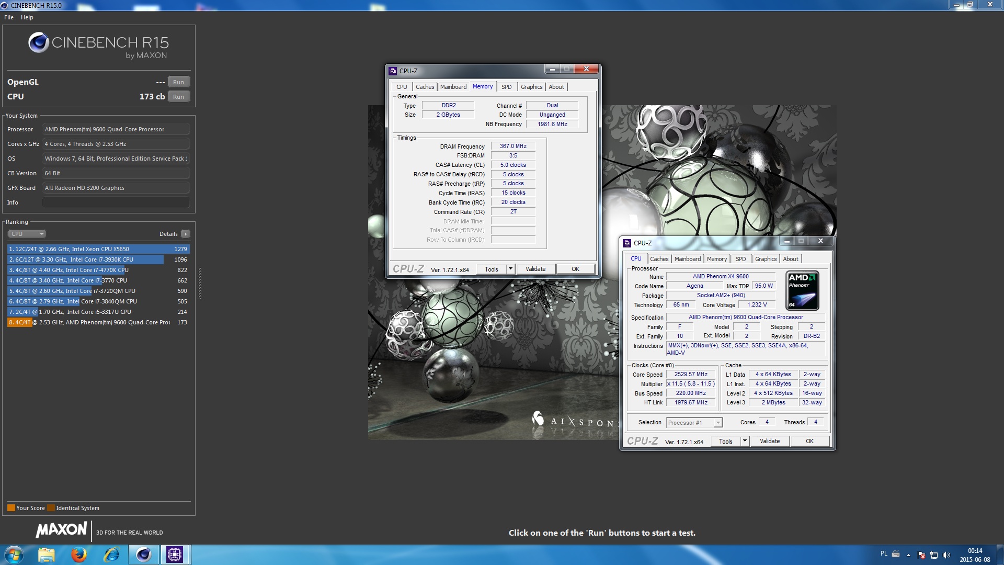The width and height of the screenshot is (1004, 565).
Task: Open the network tray icon
Action: click(x=934, y=555)
